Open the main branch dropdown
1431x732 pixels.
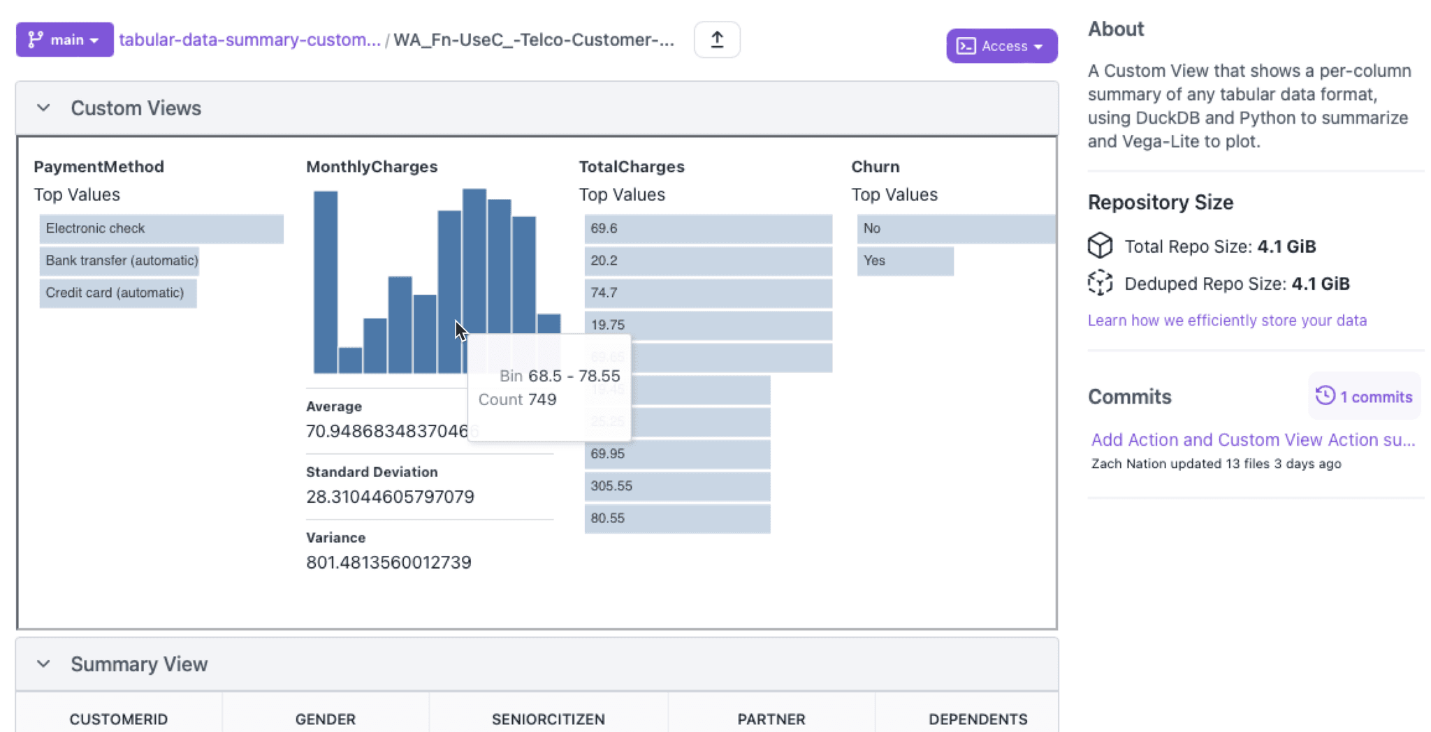64,40
